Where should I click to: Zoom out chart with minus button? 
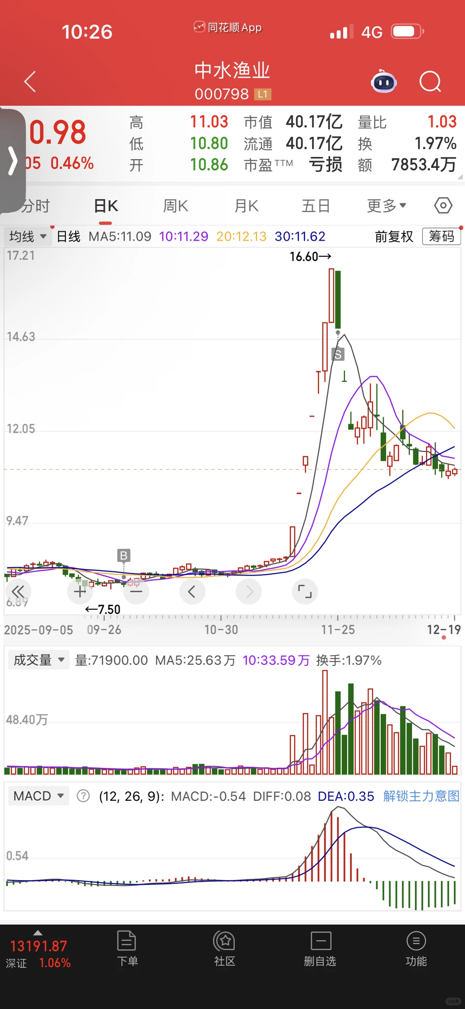[136, 592]
